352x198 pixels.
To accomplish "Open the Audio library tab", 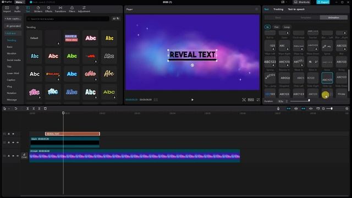I will (x=17, y=9).
